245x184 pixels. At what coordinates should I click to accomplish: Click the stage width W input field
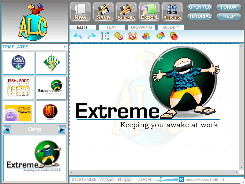coord(110,180)
